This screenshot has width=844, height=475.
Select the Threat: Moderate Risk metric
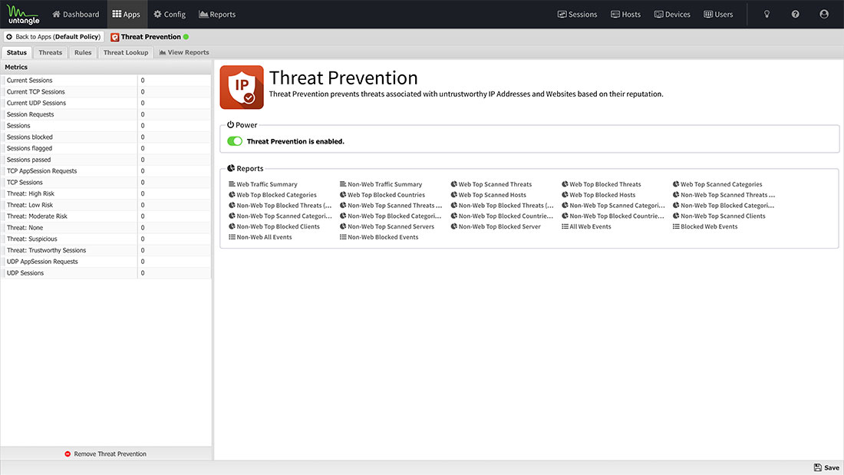point(106,216)
